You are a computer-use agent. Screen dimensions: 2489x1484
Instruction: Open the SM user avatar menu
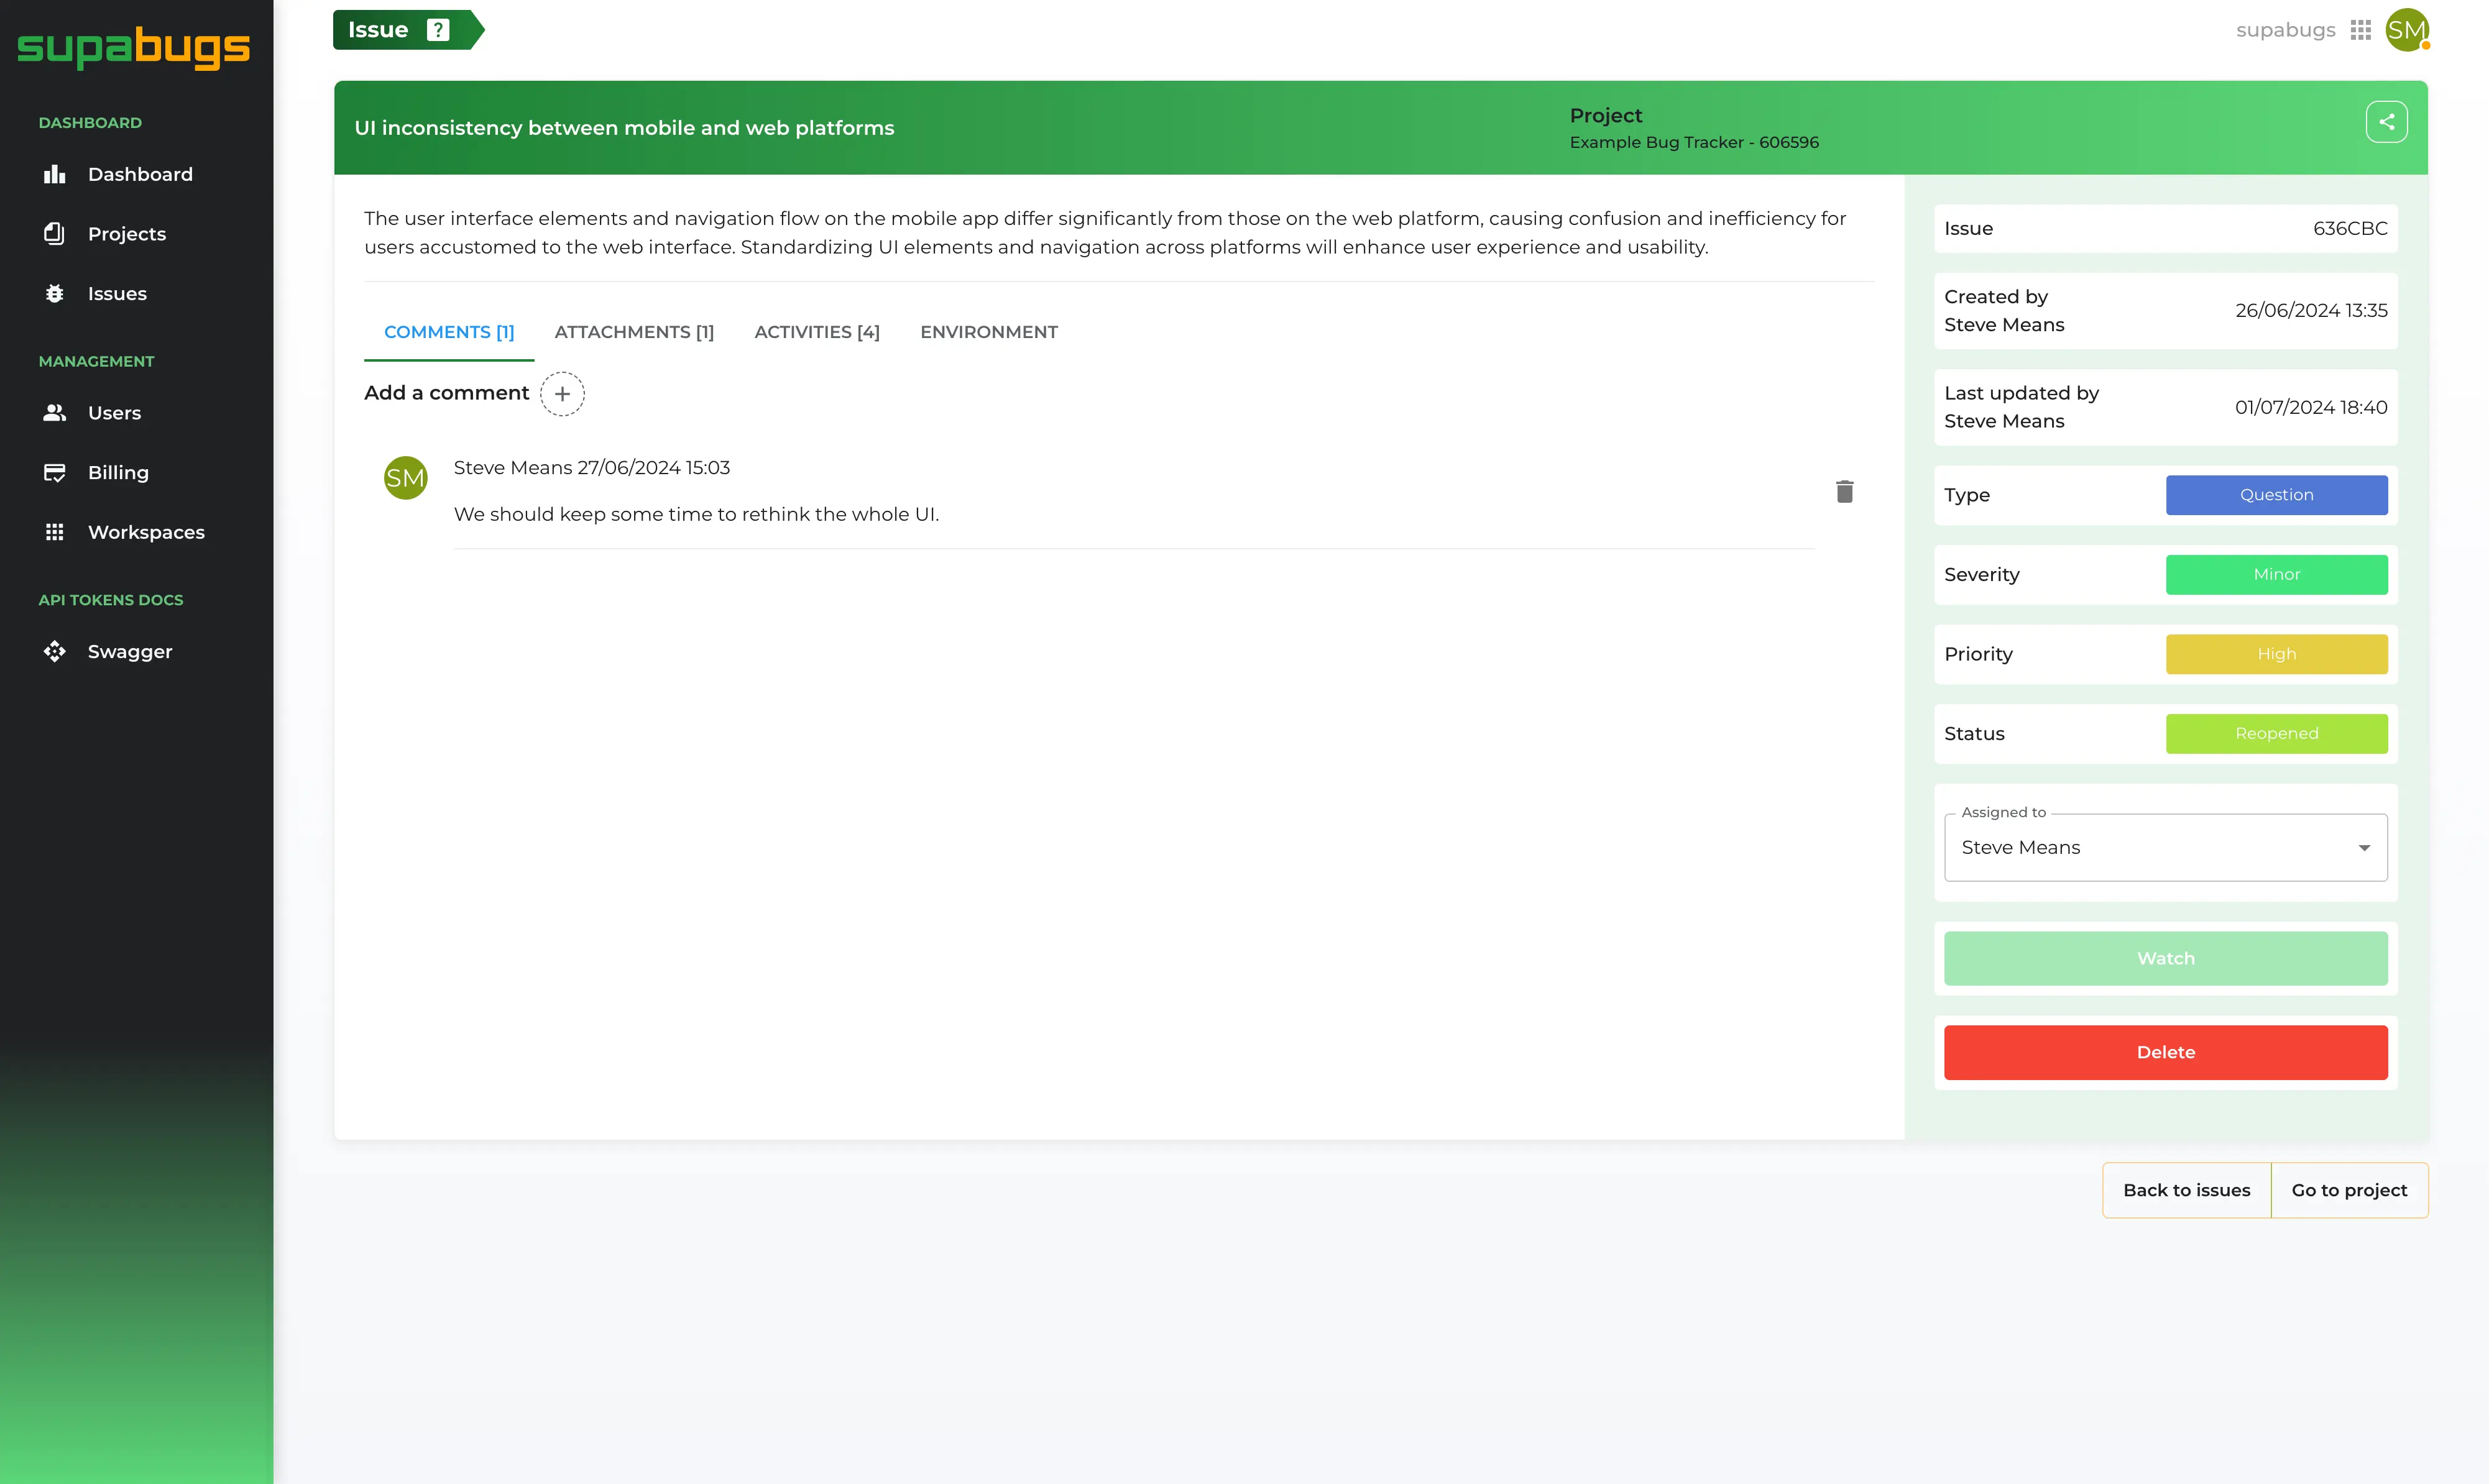coord(2405,30)
